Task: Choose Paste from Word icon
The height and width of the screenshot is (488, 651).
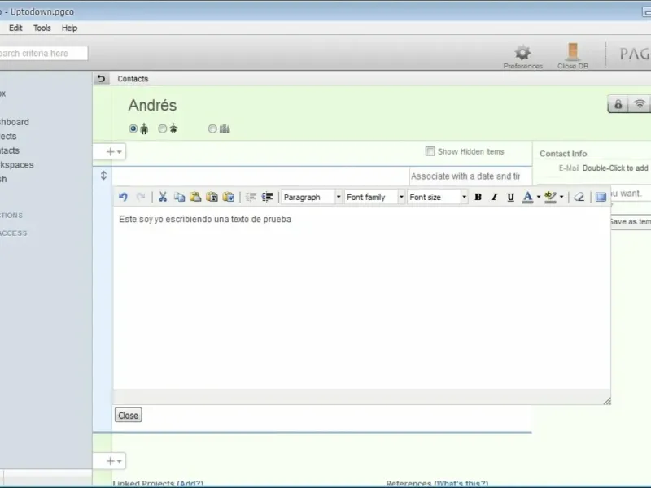Action: point(229,197)
